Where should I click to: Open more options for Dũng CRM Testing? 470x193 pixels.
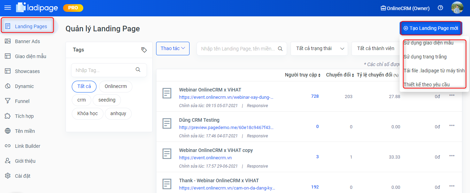(x=452, y=126)
